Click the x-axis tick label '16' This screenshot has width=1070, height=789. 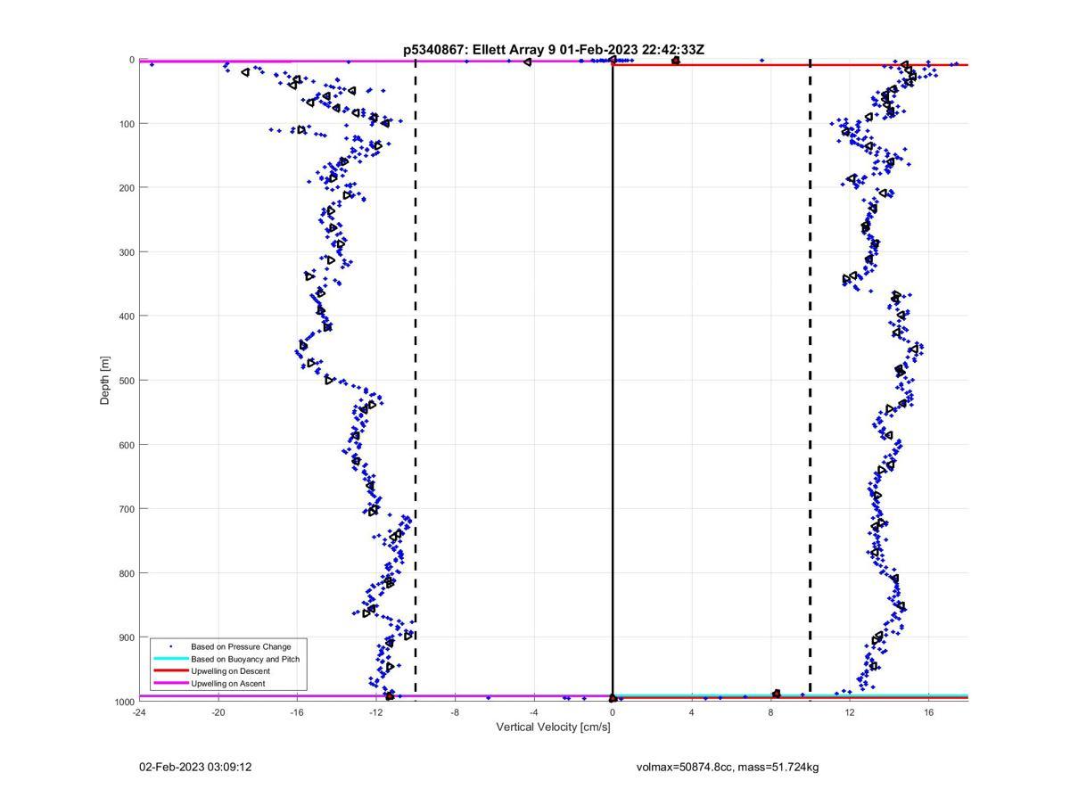pyautogui.click(x=928, y=712)
